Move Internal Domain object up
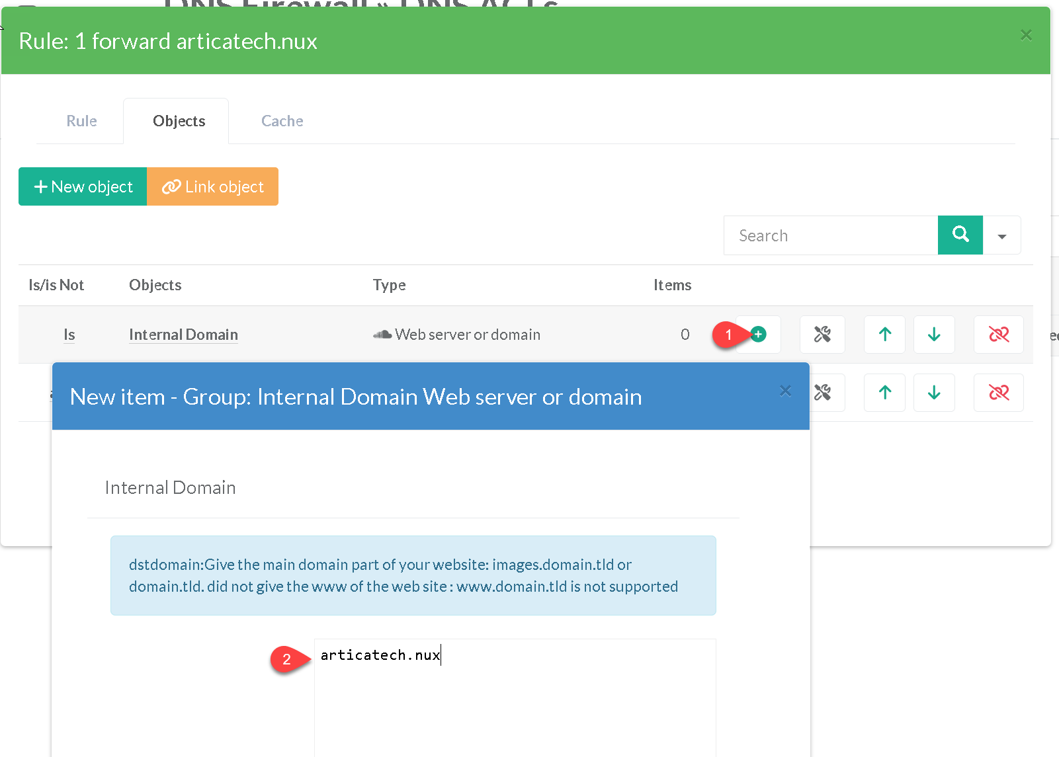Screen dimensions: 1059x757 pos(884,335)
